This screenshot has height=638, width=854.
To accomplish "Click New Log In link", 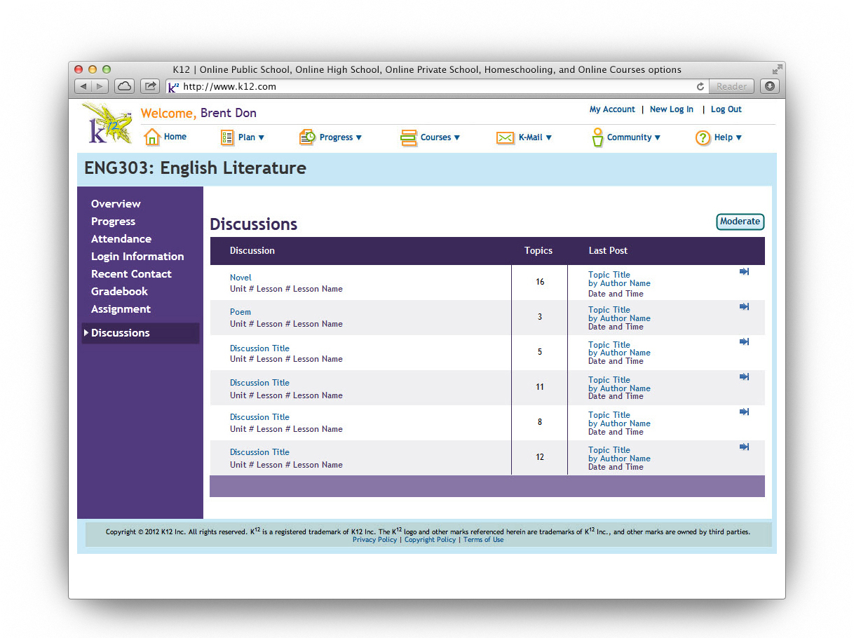I will tap(672, 109).
